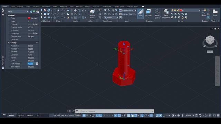Open the layout list hamburger menu
The height and width of the screenshot is (124, 221).
[4, 115]
